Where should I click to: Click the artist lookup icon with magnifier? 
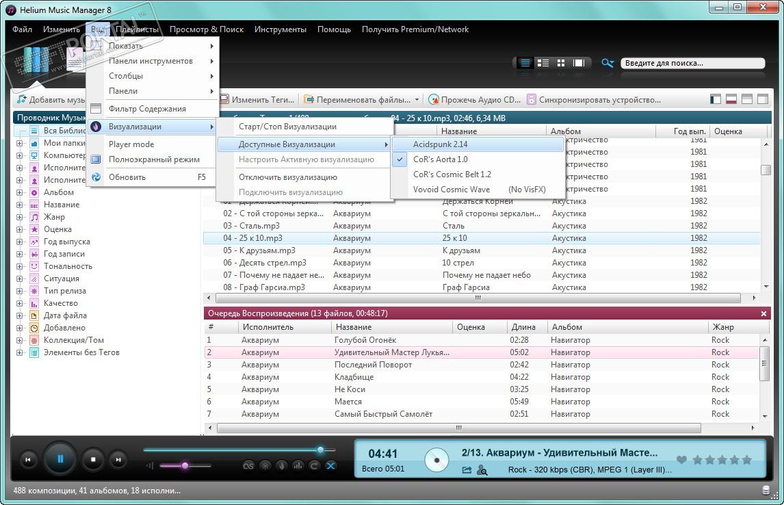[482, 470]
